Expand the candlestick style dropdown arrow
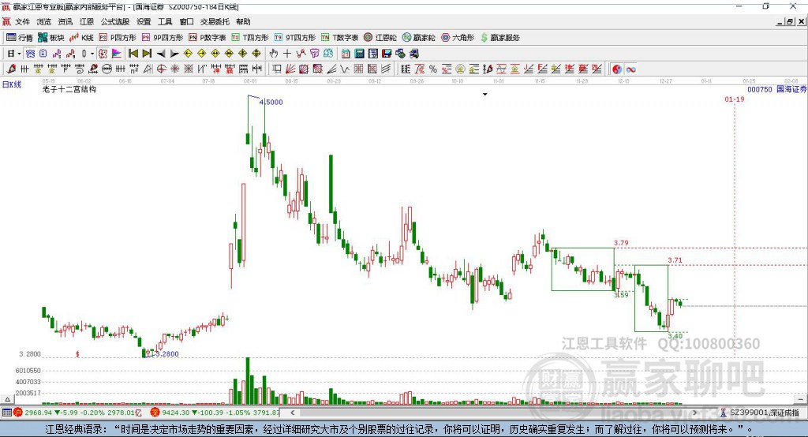808x437 pixels. (x=92, y=54)
